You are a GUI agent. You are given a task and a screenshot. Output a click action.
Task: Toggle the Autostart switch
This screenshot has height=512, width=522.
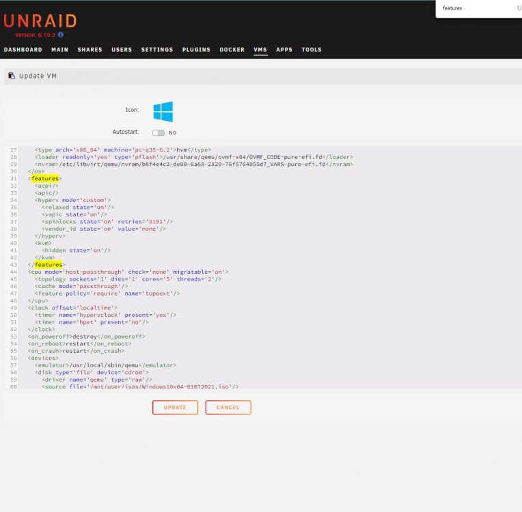(x=159, y=132)
